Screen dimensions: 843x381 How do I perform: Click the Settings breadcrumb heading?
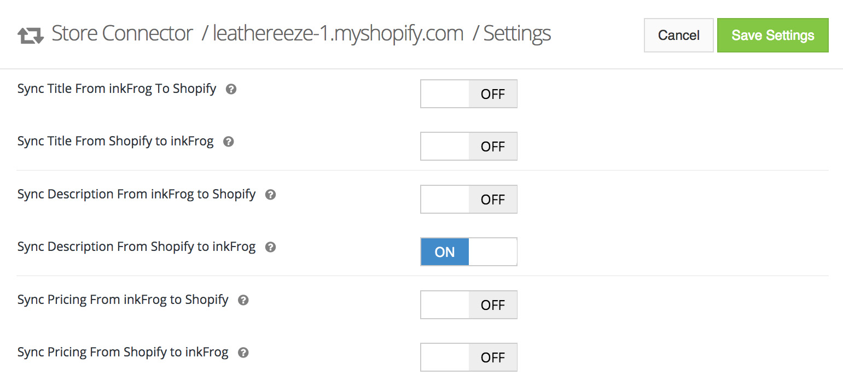coord(517,34)
